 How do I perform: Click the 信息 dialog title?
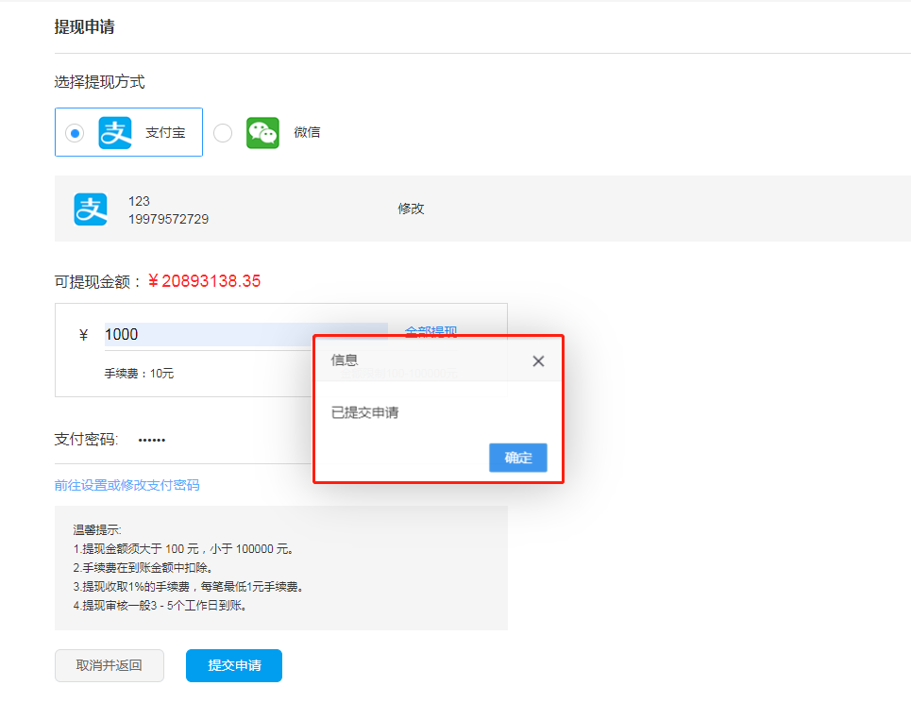(x=345, y=360)
